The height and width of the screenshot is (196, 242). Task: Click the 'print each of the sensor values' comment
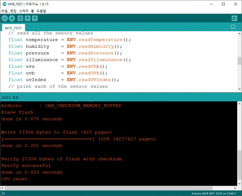pos(58,86)
